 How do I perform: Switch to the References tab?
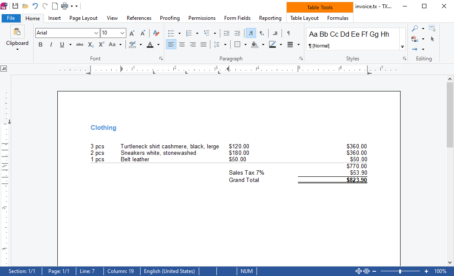[x=139, y=18]
